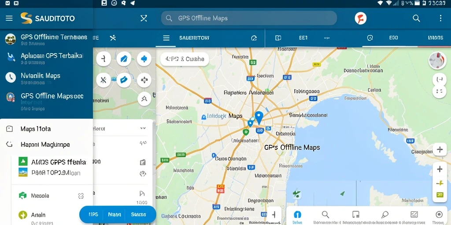
Task: Click the blue pill's right segment
Action: click(x=138, y=214)
